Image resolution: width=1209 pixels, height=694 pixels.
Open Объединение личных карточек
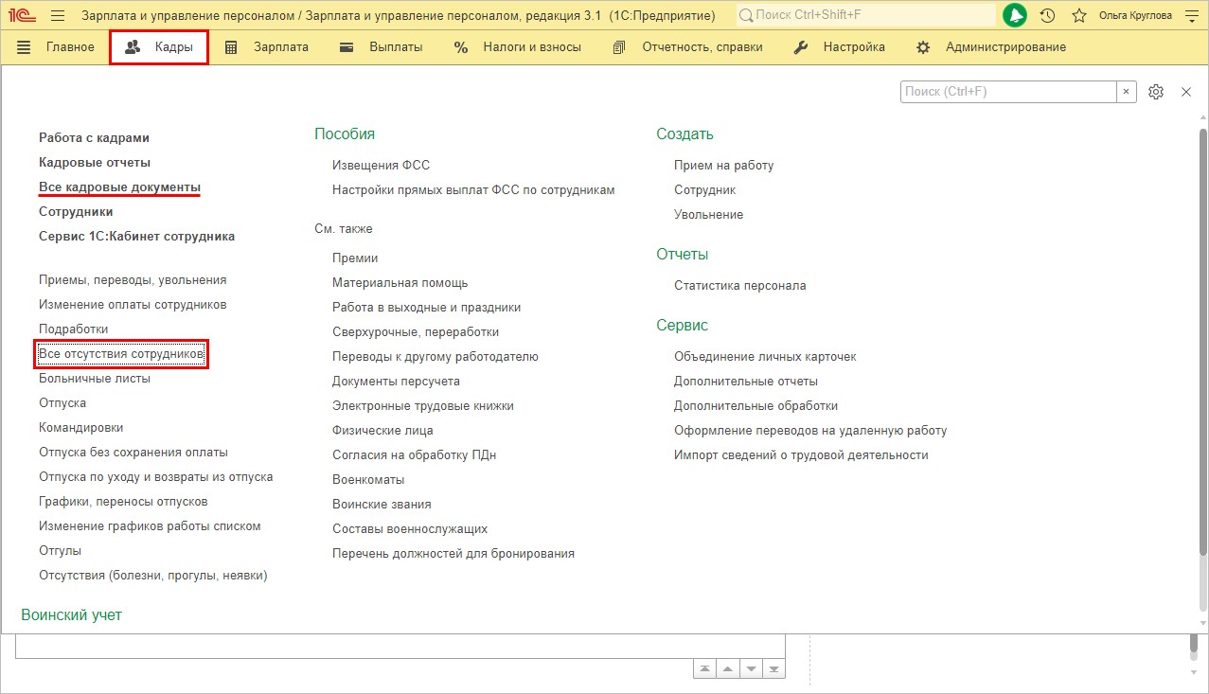pyautogui.click(x=765, y=357)
